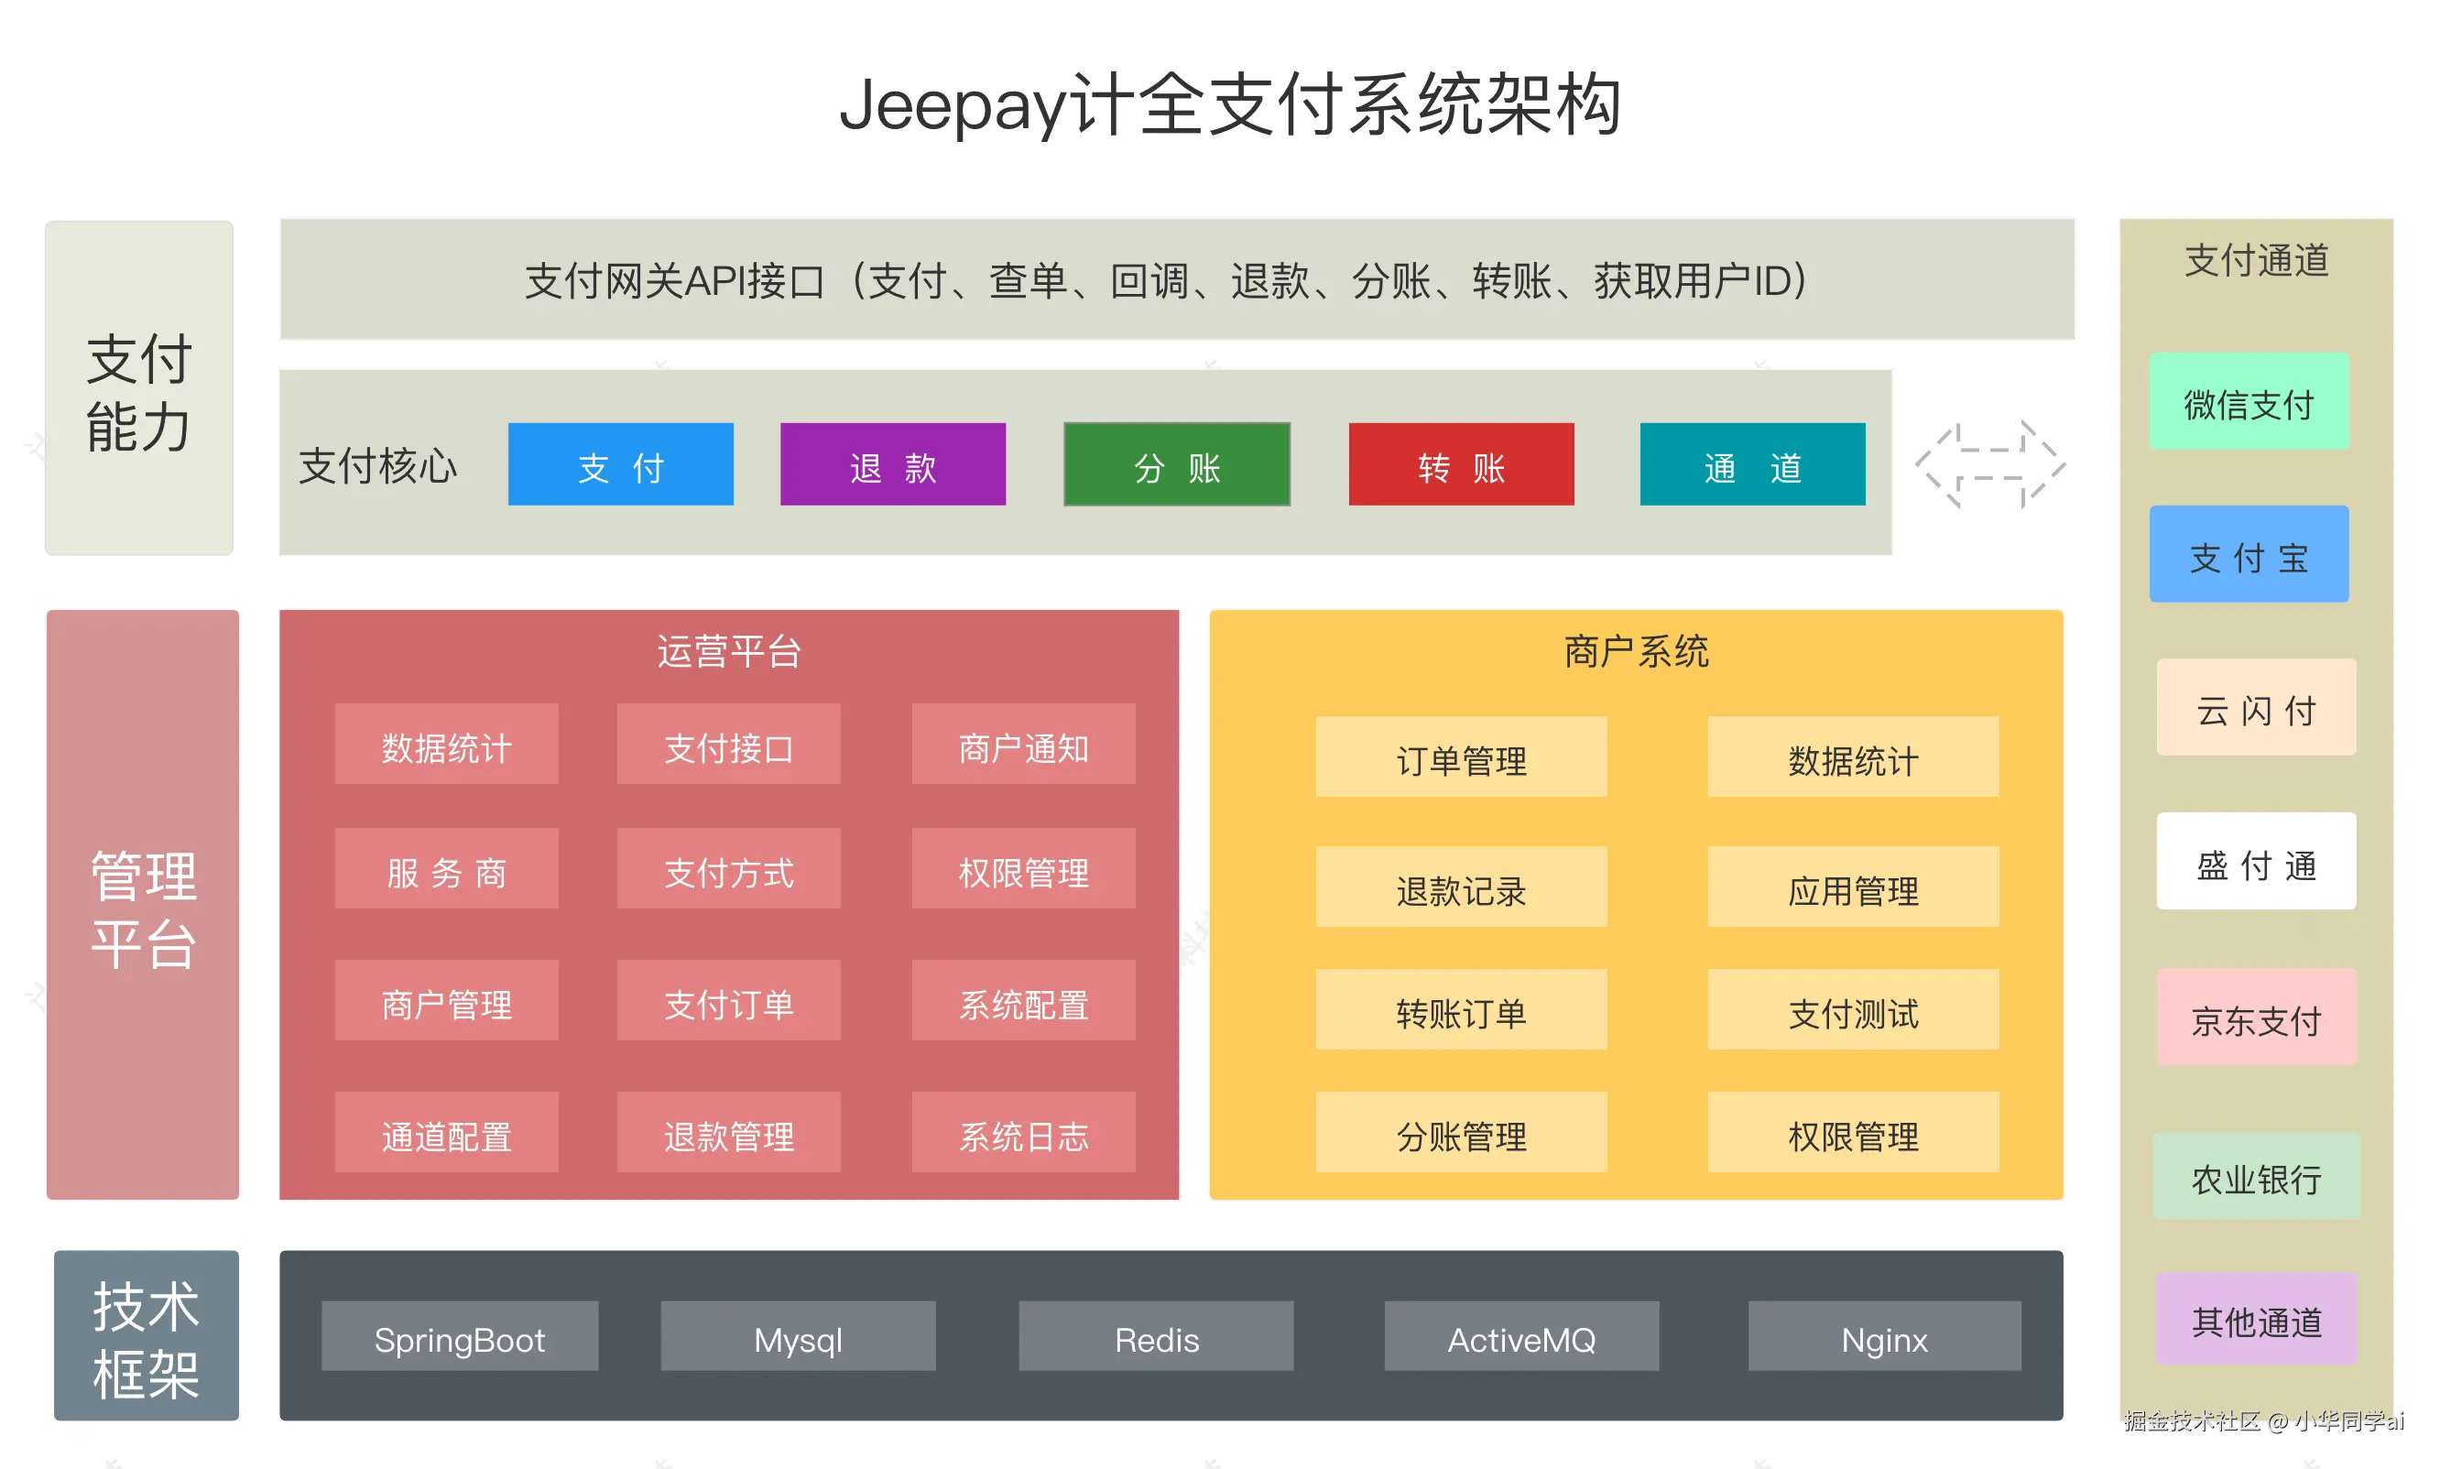Select the 支付 block in 支付核心
This screenshot has height=1469, width=2440.
(x=621, y=465)
